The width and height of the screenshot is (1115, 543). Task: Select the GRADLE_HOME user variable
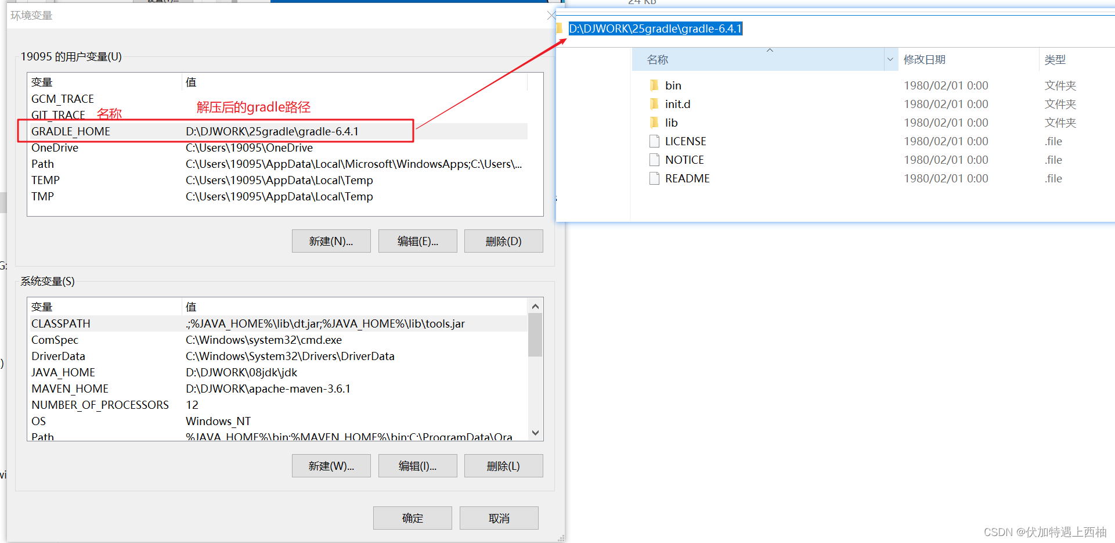(x=279, y=131)
